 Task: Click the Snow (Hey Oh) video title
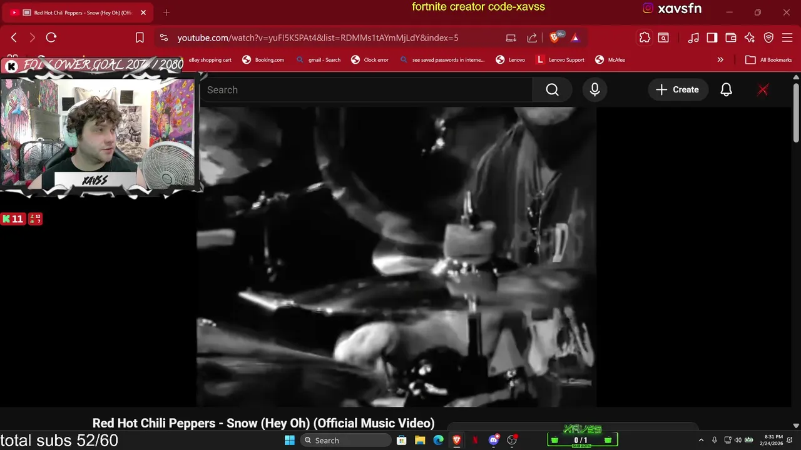click(x=263, y=424)
